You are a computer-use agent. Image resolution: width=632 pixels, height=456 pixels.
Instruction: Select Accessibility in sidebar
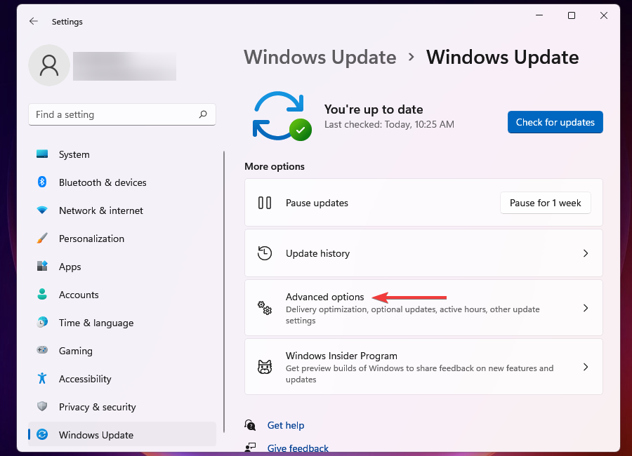(x=122, y=379)
